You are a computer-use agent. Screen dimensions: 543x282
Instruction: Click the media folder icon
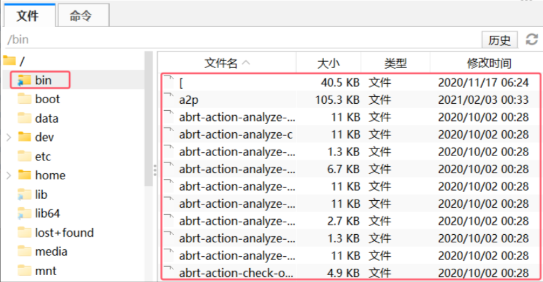point(25,252)
